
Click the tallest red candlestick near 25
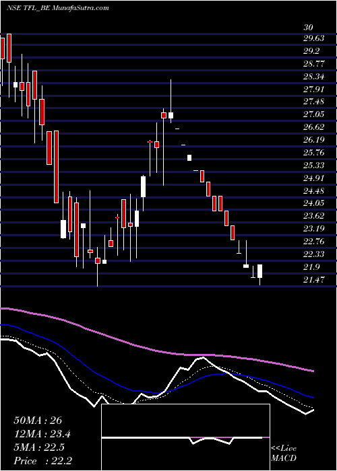(x=56, y=167)
